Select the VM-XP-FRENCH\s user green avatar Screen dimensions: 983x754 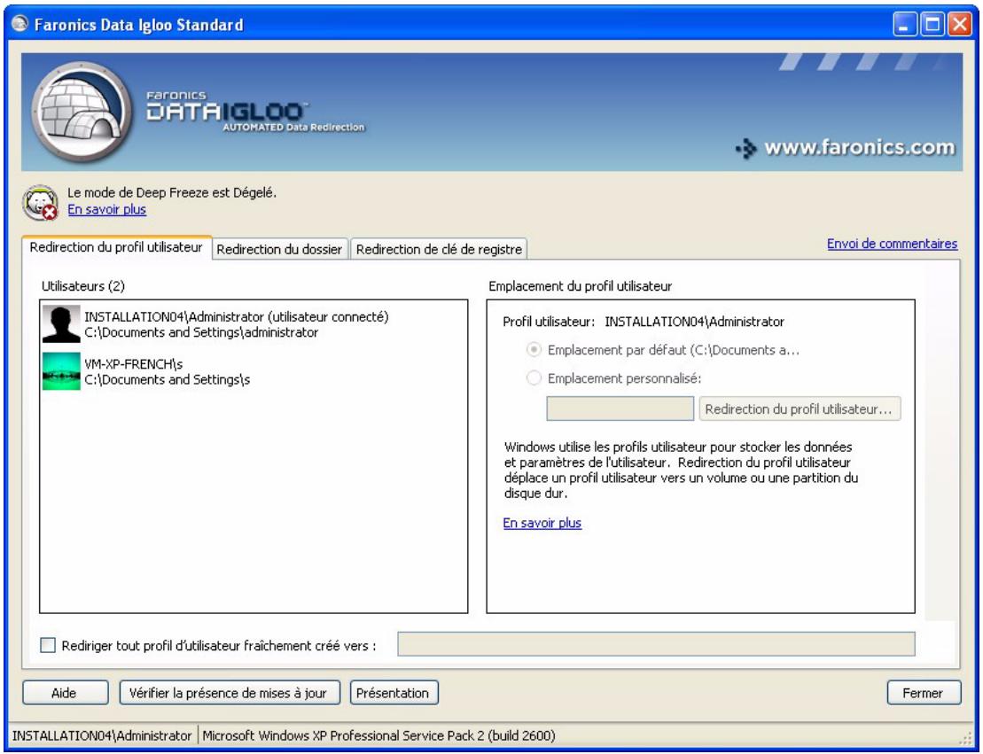[61, 371]
